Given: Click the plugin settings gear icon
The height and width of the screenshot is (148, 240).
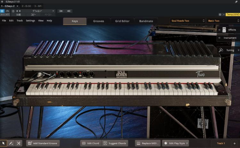Looking at the screenshot, I should click(220, 14).
